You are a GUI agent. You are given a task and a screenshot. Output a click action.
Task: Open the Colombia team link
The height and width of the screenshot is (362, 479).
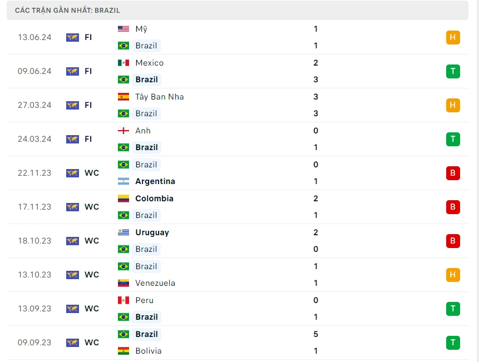pyautogui.click(x=154, y=199)
